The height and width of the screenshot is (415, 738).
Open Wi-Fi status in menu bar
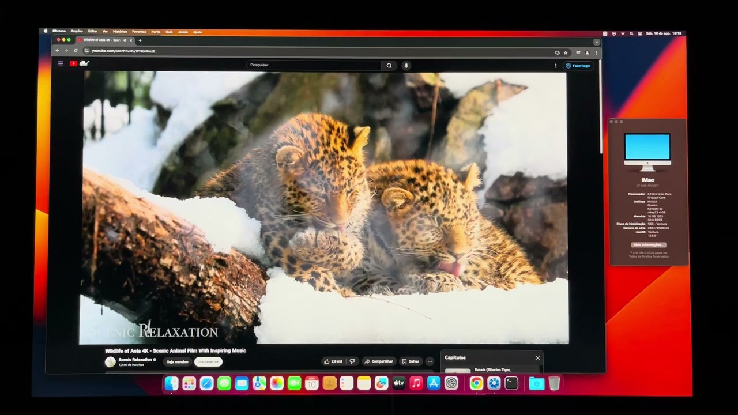(x=623, y=33)
